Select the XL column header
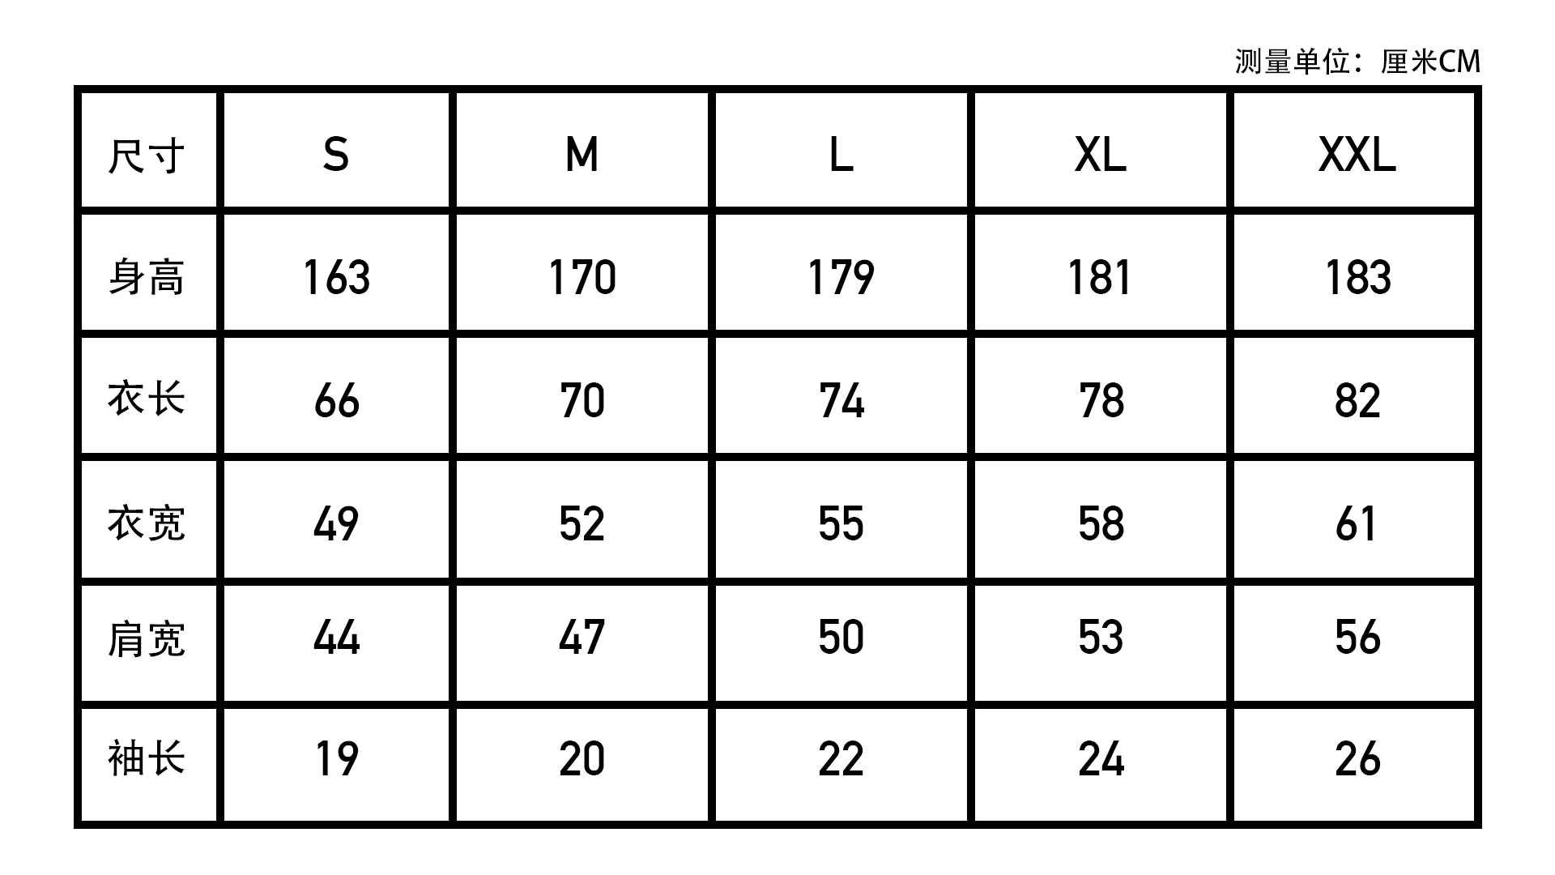This screenshot has width=1555, height=875. coord(1100,150)
